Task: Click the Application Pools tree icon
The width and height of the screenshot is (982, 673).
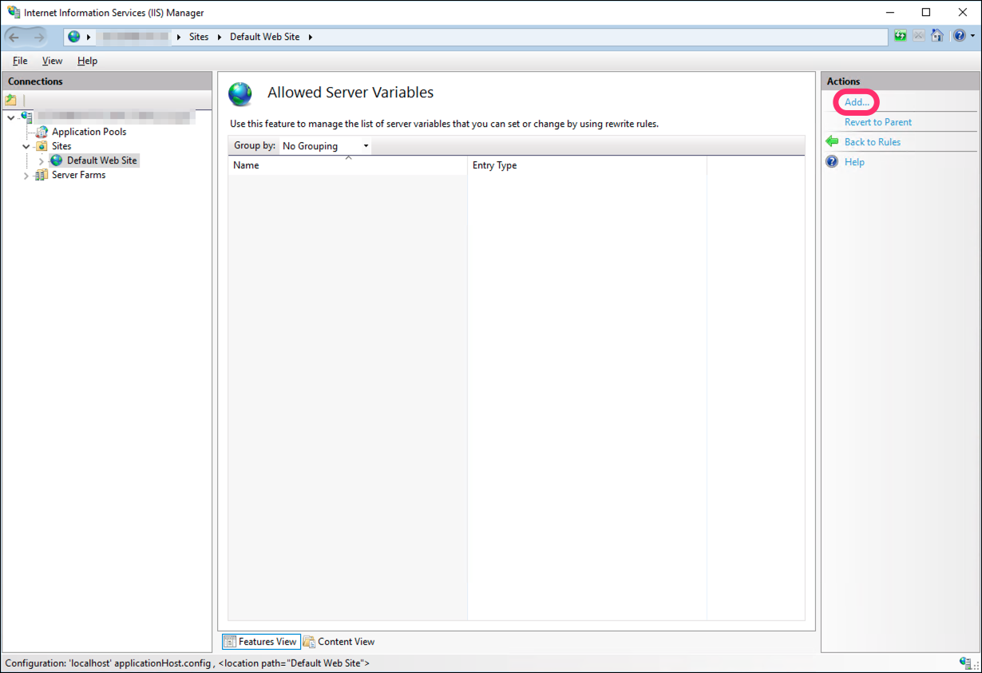Action: [42, 132]
